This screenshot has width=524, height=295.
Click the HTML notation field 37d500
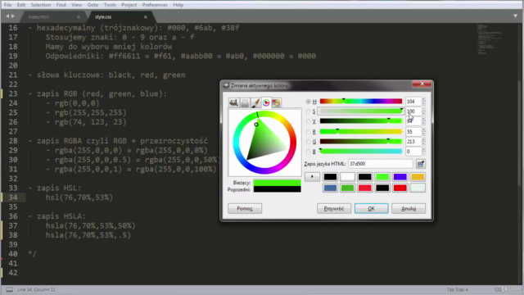coord(381,164)
